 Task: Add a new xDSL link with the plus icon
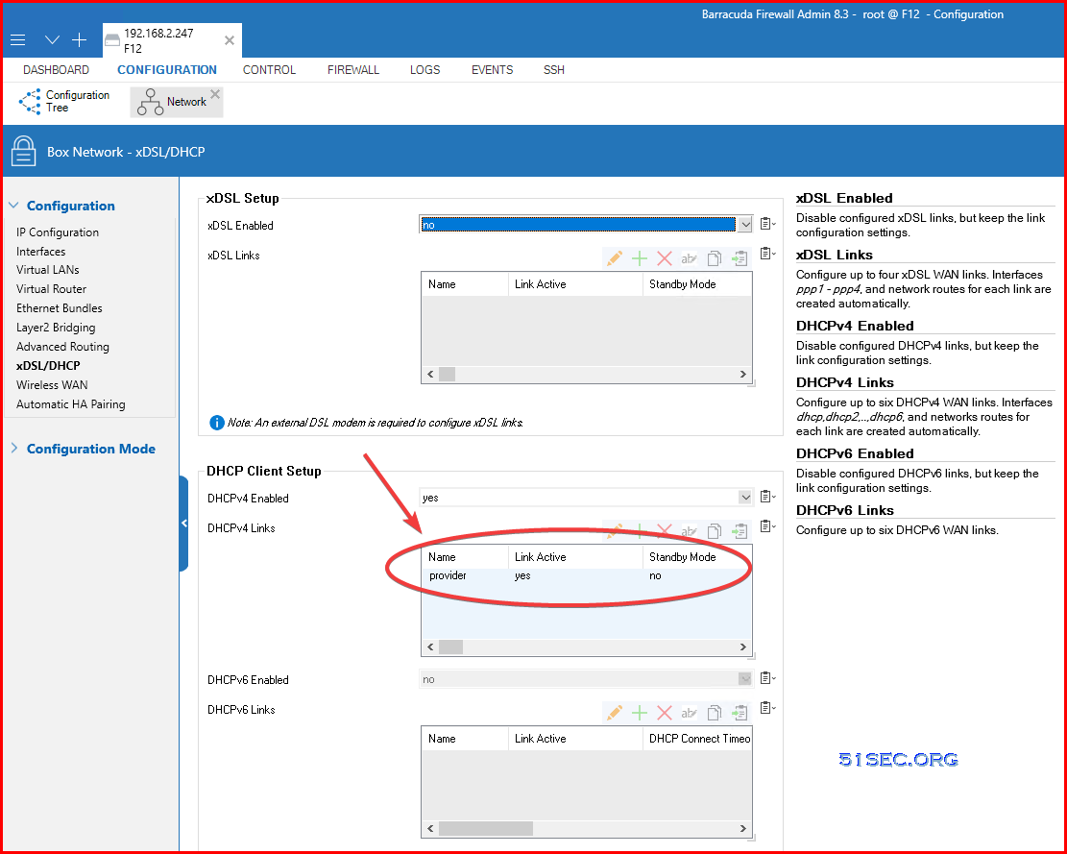pos(639,258)
